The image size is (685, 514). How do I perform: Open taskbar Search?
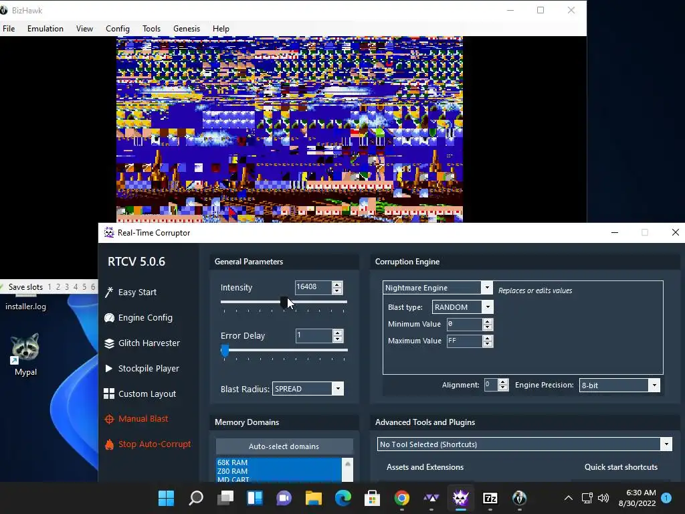[196, 498]
